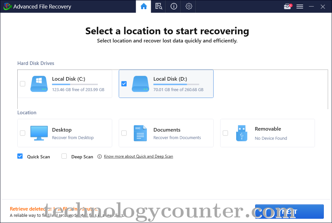Open the Home tab icon

(144, 6)
